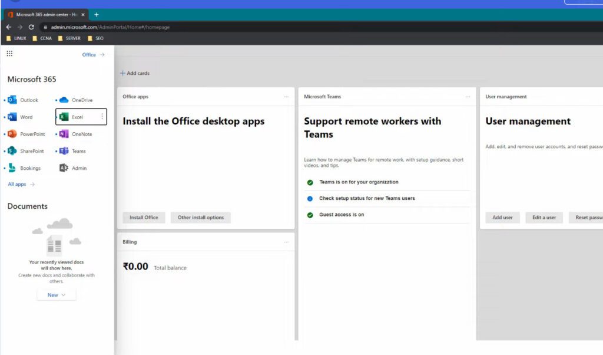
Task: Open SharePoint from the app list
Action: [x=26, y=151]
